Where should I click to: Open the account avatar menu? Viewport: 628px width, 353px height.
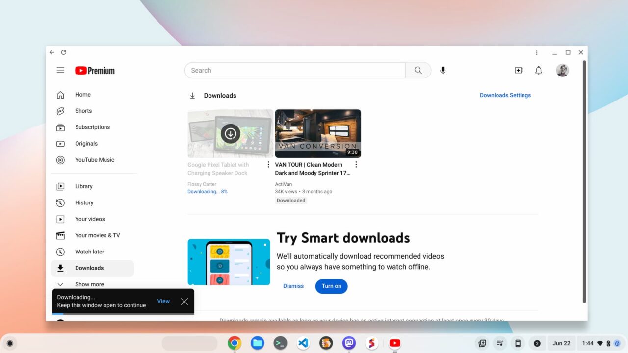(x=562, y=70)
